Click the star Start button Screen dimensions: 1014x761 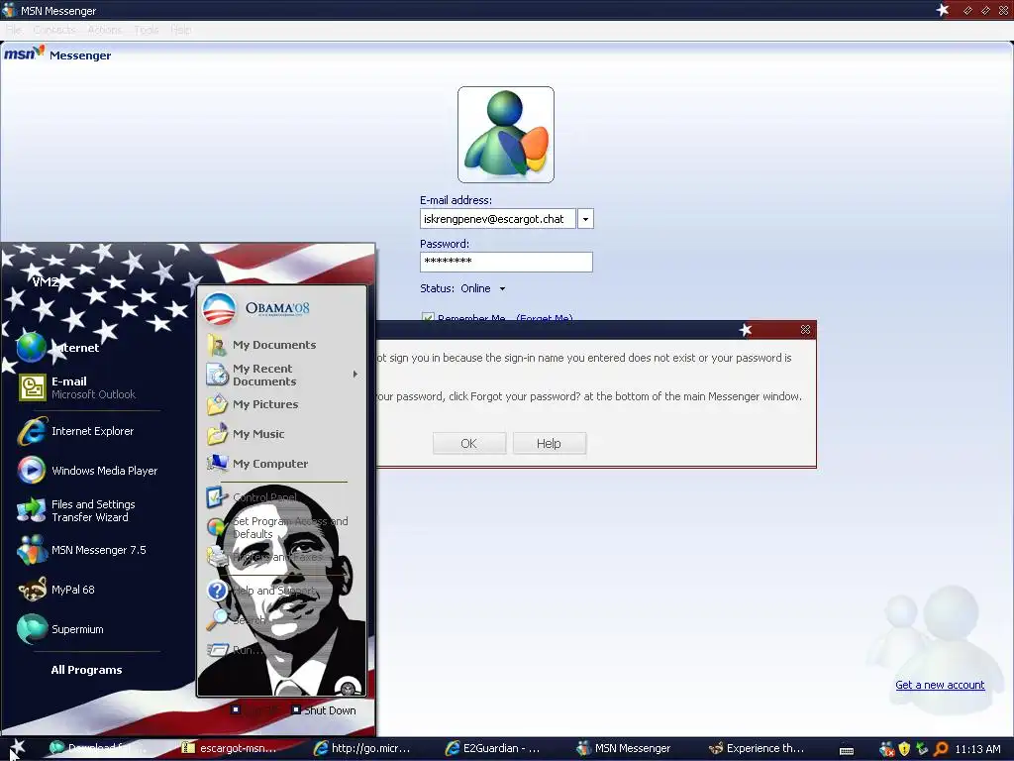click(16, 749)
